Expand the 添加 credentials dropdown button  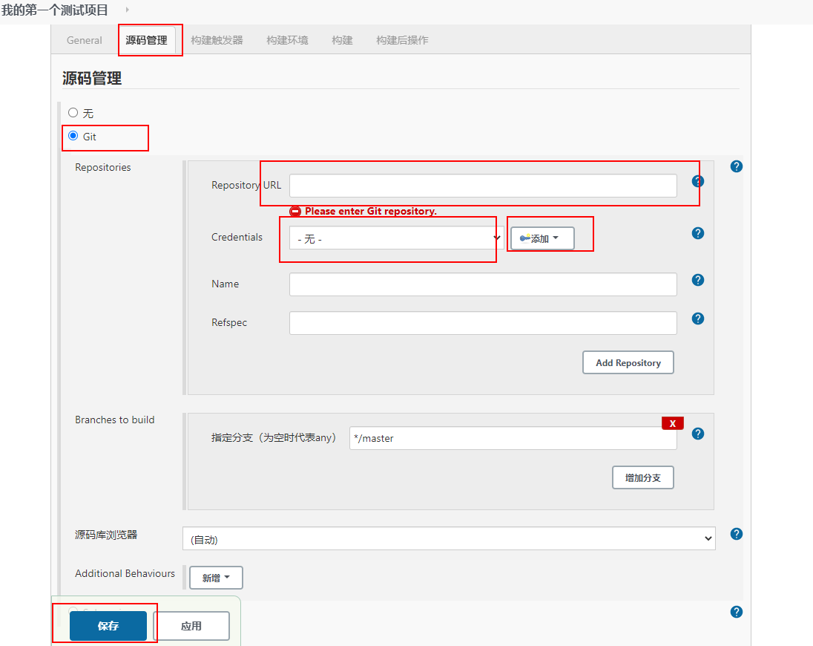click(542, 238)
